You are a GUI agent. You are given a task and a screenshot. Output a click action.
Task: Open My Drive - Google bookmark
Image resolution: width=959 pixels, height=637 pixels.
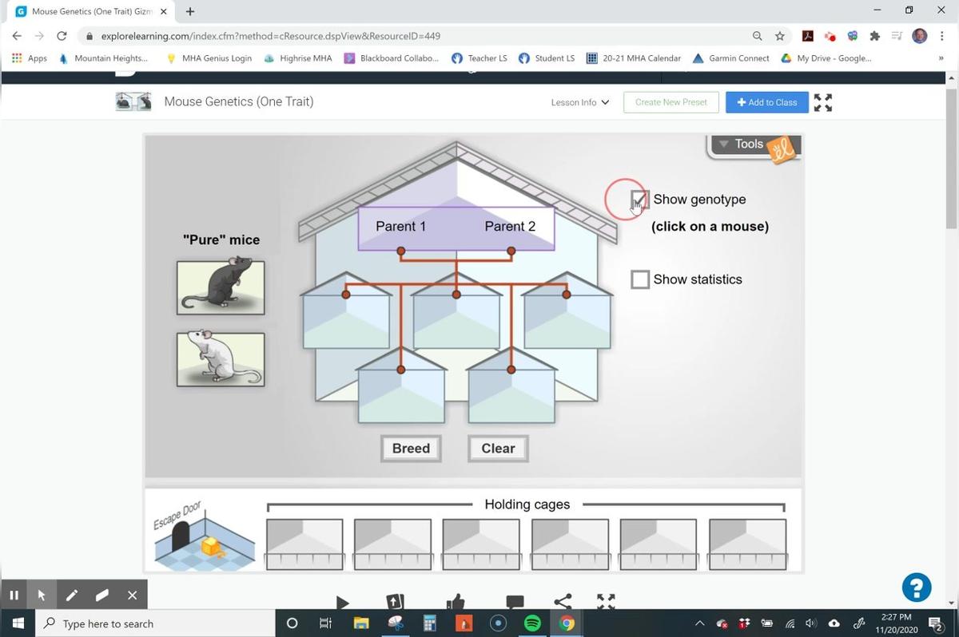click(826, 58)
